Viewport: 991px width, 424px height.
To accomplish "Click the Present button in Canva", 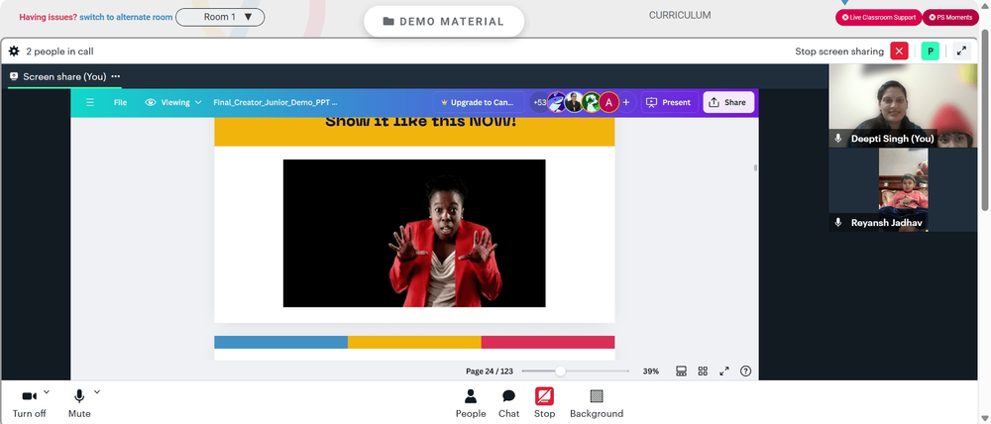I will [x=670, y=102].
